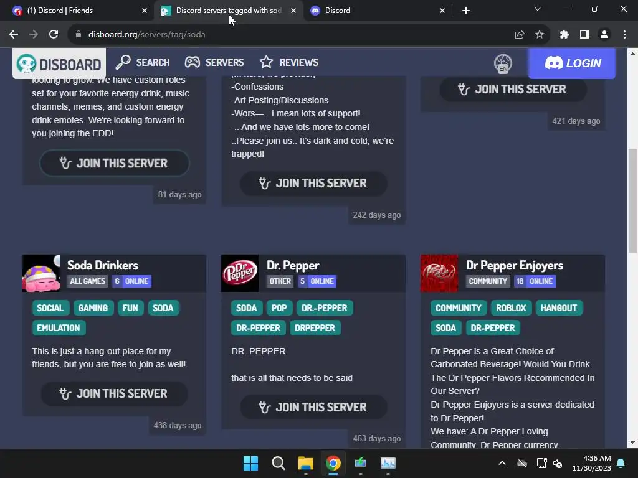Open the language globe selector

point(503,63)
